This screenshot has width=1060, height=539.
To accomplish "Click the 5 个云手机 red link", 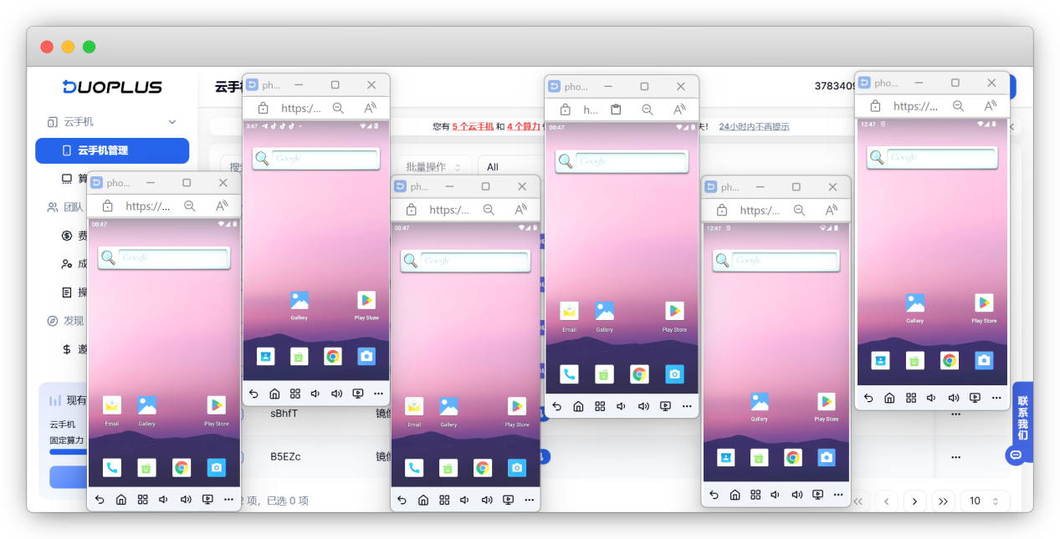I will coord(473,127).
